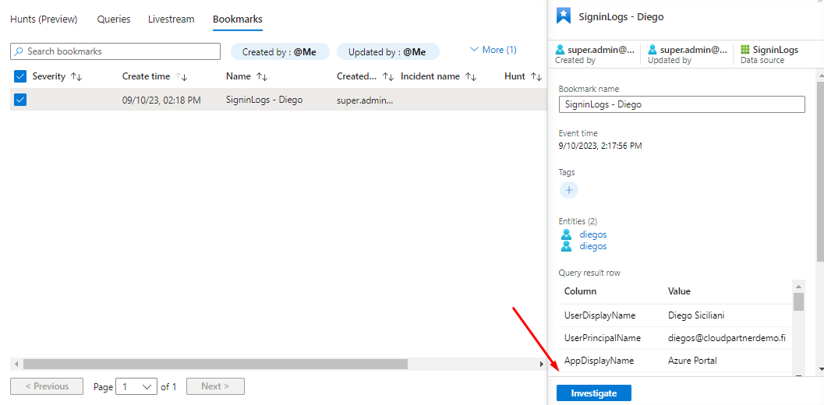824x405 pixels.
Task: Open the Created by : @Me filter
Action: click(x=280, y=52)
